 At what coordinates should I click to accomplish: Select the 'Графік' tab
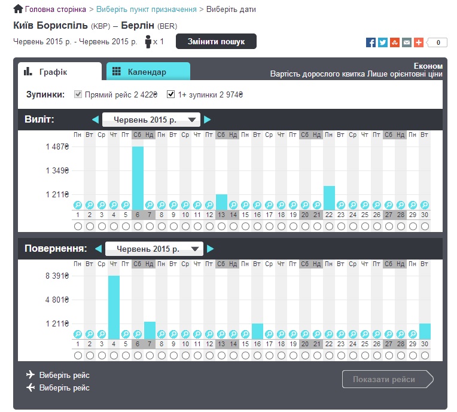click(x=59, y=72)
